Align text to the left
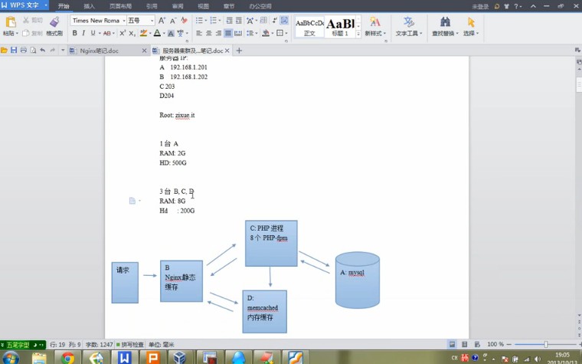Image resolution: width=582 pixels, height=364 pixels. [x=199, y=33]
